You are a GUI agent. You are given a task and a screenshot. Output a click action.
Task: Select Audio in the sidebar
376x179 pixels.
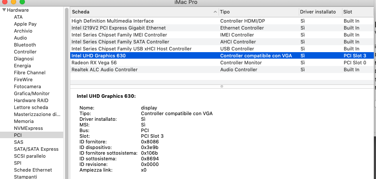tap(21, 38)
